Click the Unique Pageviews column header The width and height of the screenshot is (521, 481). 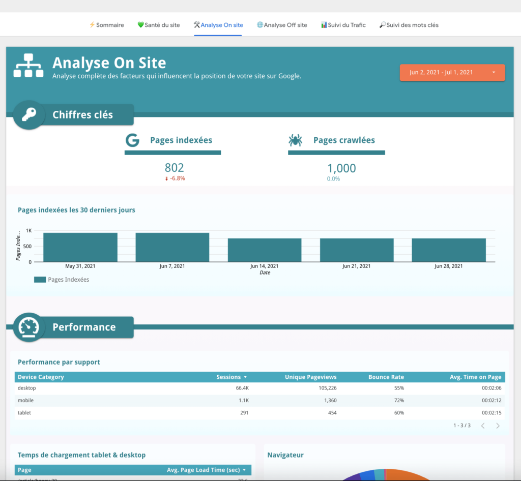[310, 377]
